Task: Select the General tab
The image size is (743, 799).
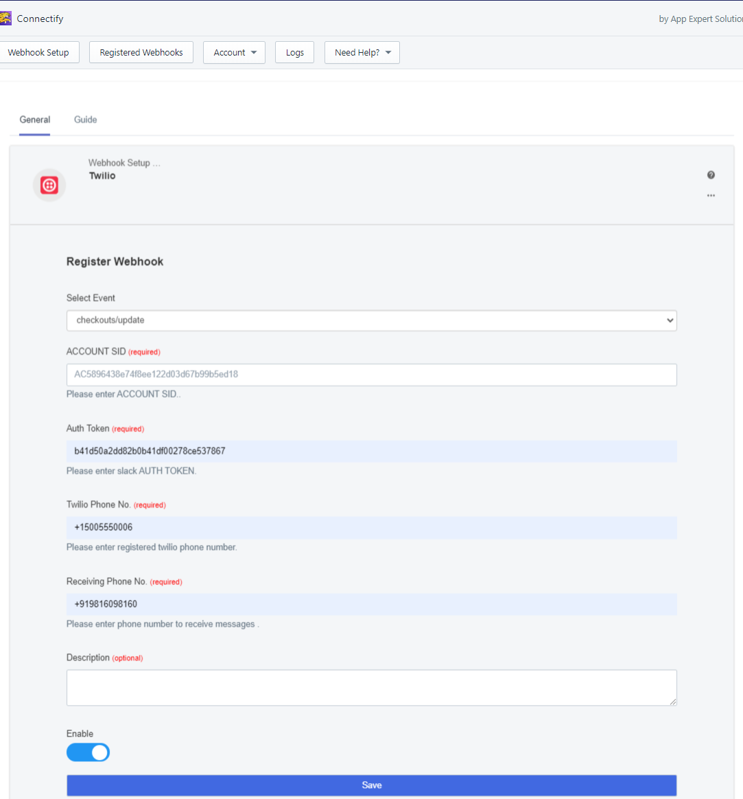Action: coord(35,120)
